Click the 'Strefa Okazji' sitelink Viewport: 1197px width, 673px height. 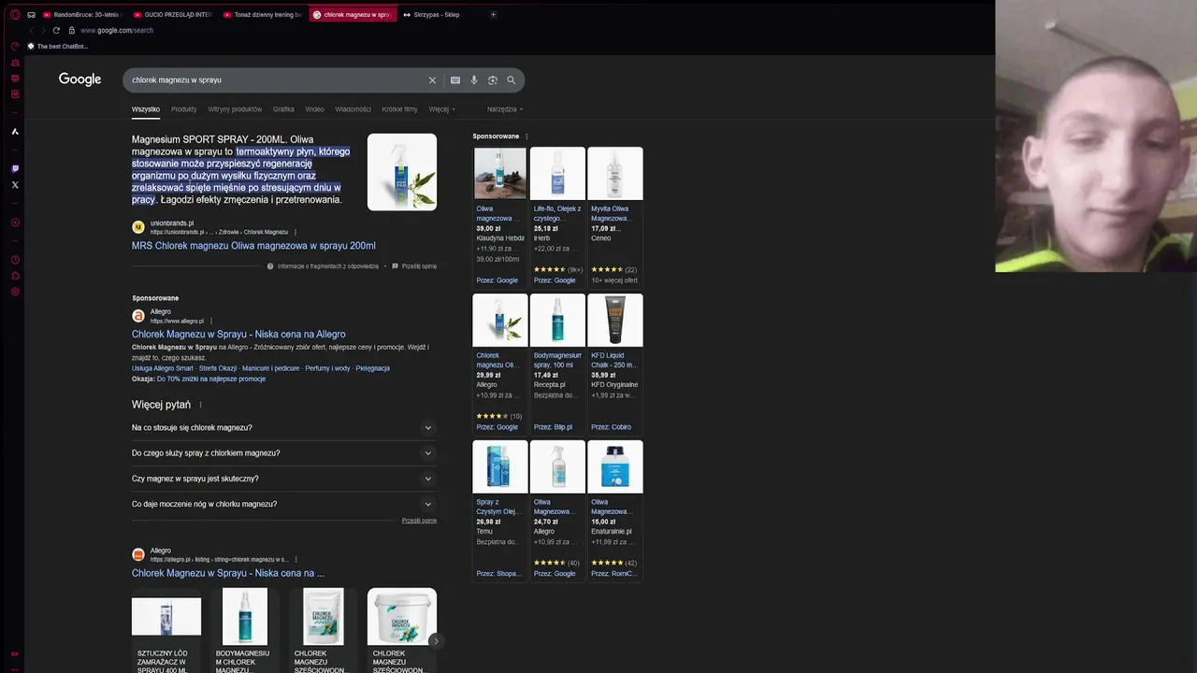218,368
